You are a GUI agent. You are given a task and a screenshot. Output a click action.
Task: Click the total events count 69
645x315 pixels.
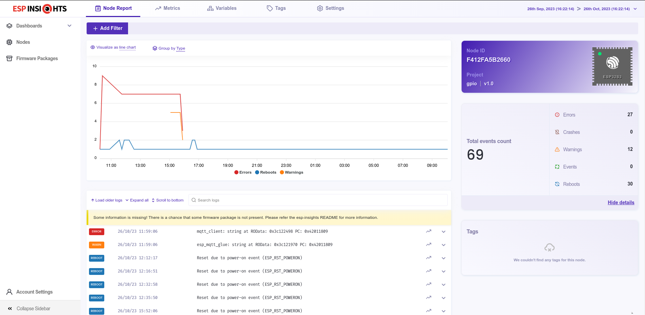tap(475, 155)
